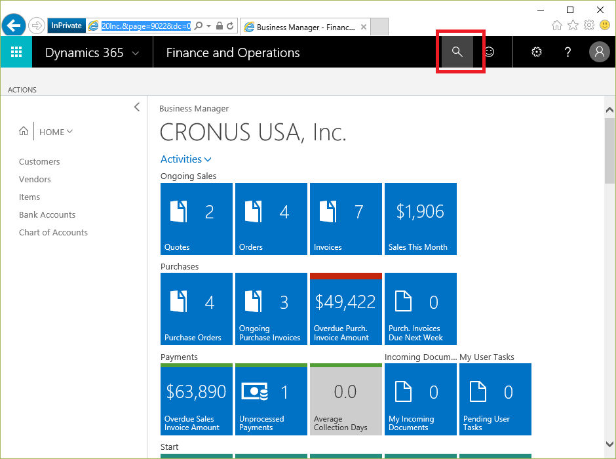Viewport: 616px width, 459px height.
Task: Open browser favorites star
Action: pyautogui.click(x=573, y=26)
